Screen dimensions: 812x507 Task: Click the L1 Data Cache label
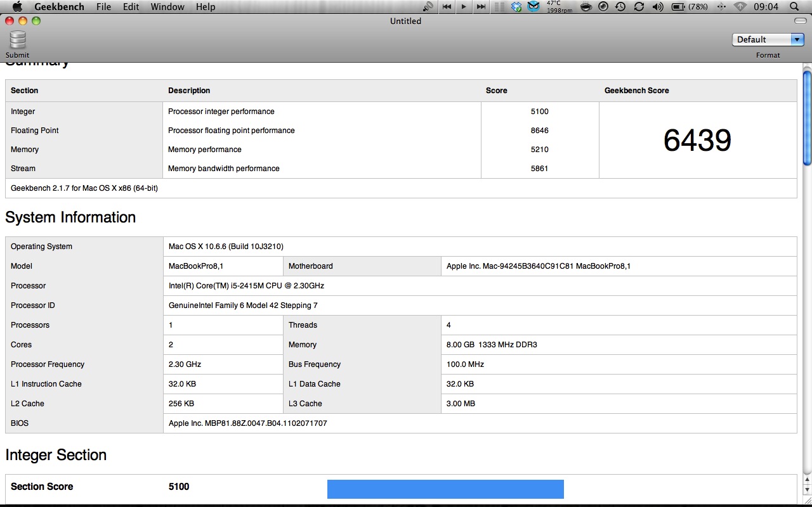coord(315,384)
